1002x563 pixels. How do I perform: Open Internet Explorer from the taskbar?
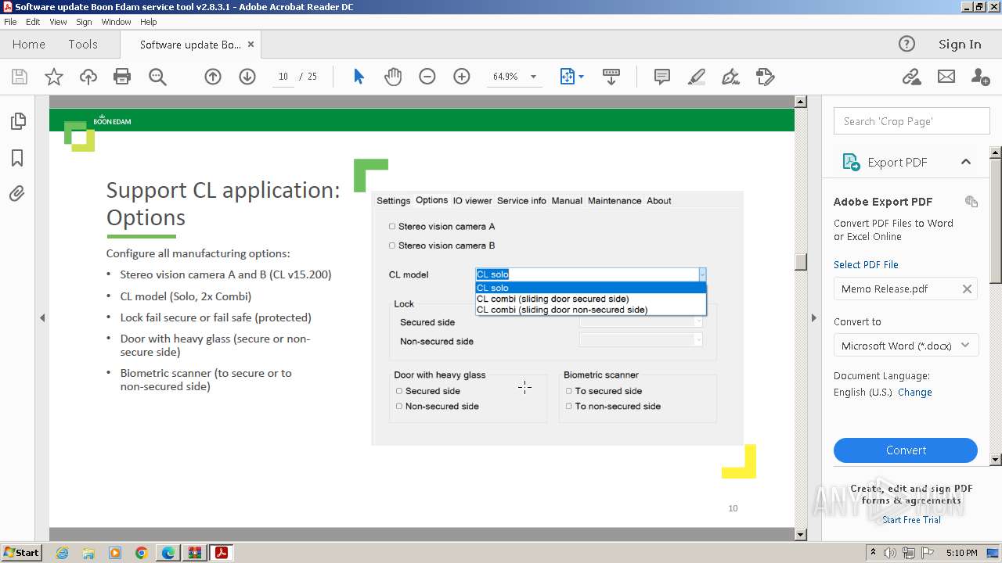(x=62, y=553)
